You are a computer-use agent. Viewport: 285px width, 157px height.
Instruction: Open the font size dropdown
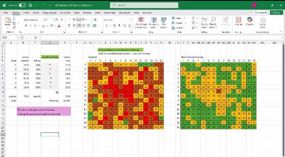53,20
